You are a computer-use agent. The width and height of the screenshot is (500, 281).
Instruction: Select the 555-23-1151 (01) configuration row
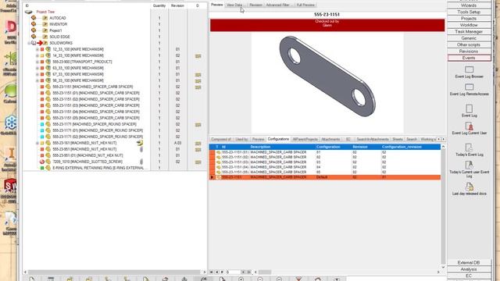(x=325, y=152)
